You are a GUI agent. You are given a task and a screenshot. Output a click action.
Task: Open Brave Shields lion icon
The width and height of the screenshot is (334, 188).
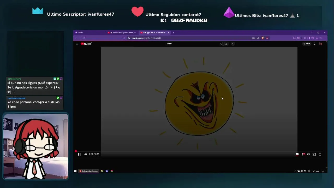[x=263, y=38]
